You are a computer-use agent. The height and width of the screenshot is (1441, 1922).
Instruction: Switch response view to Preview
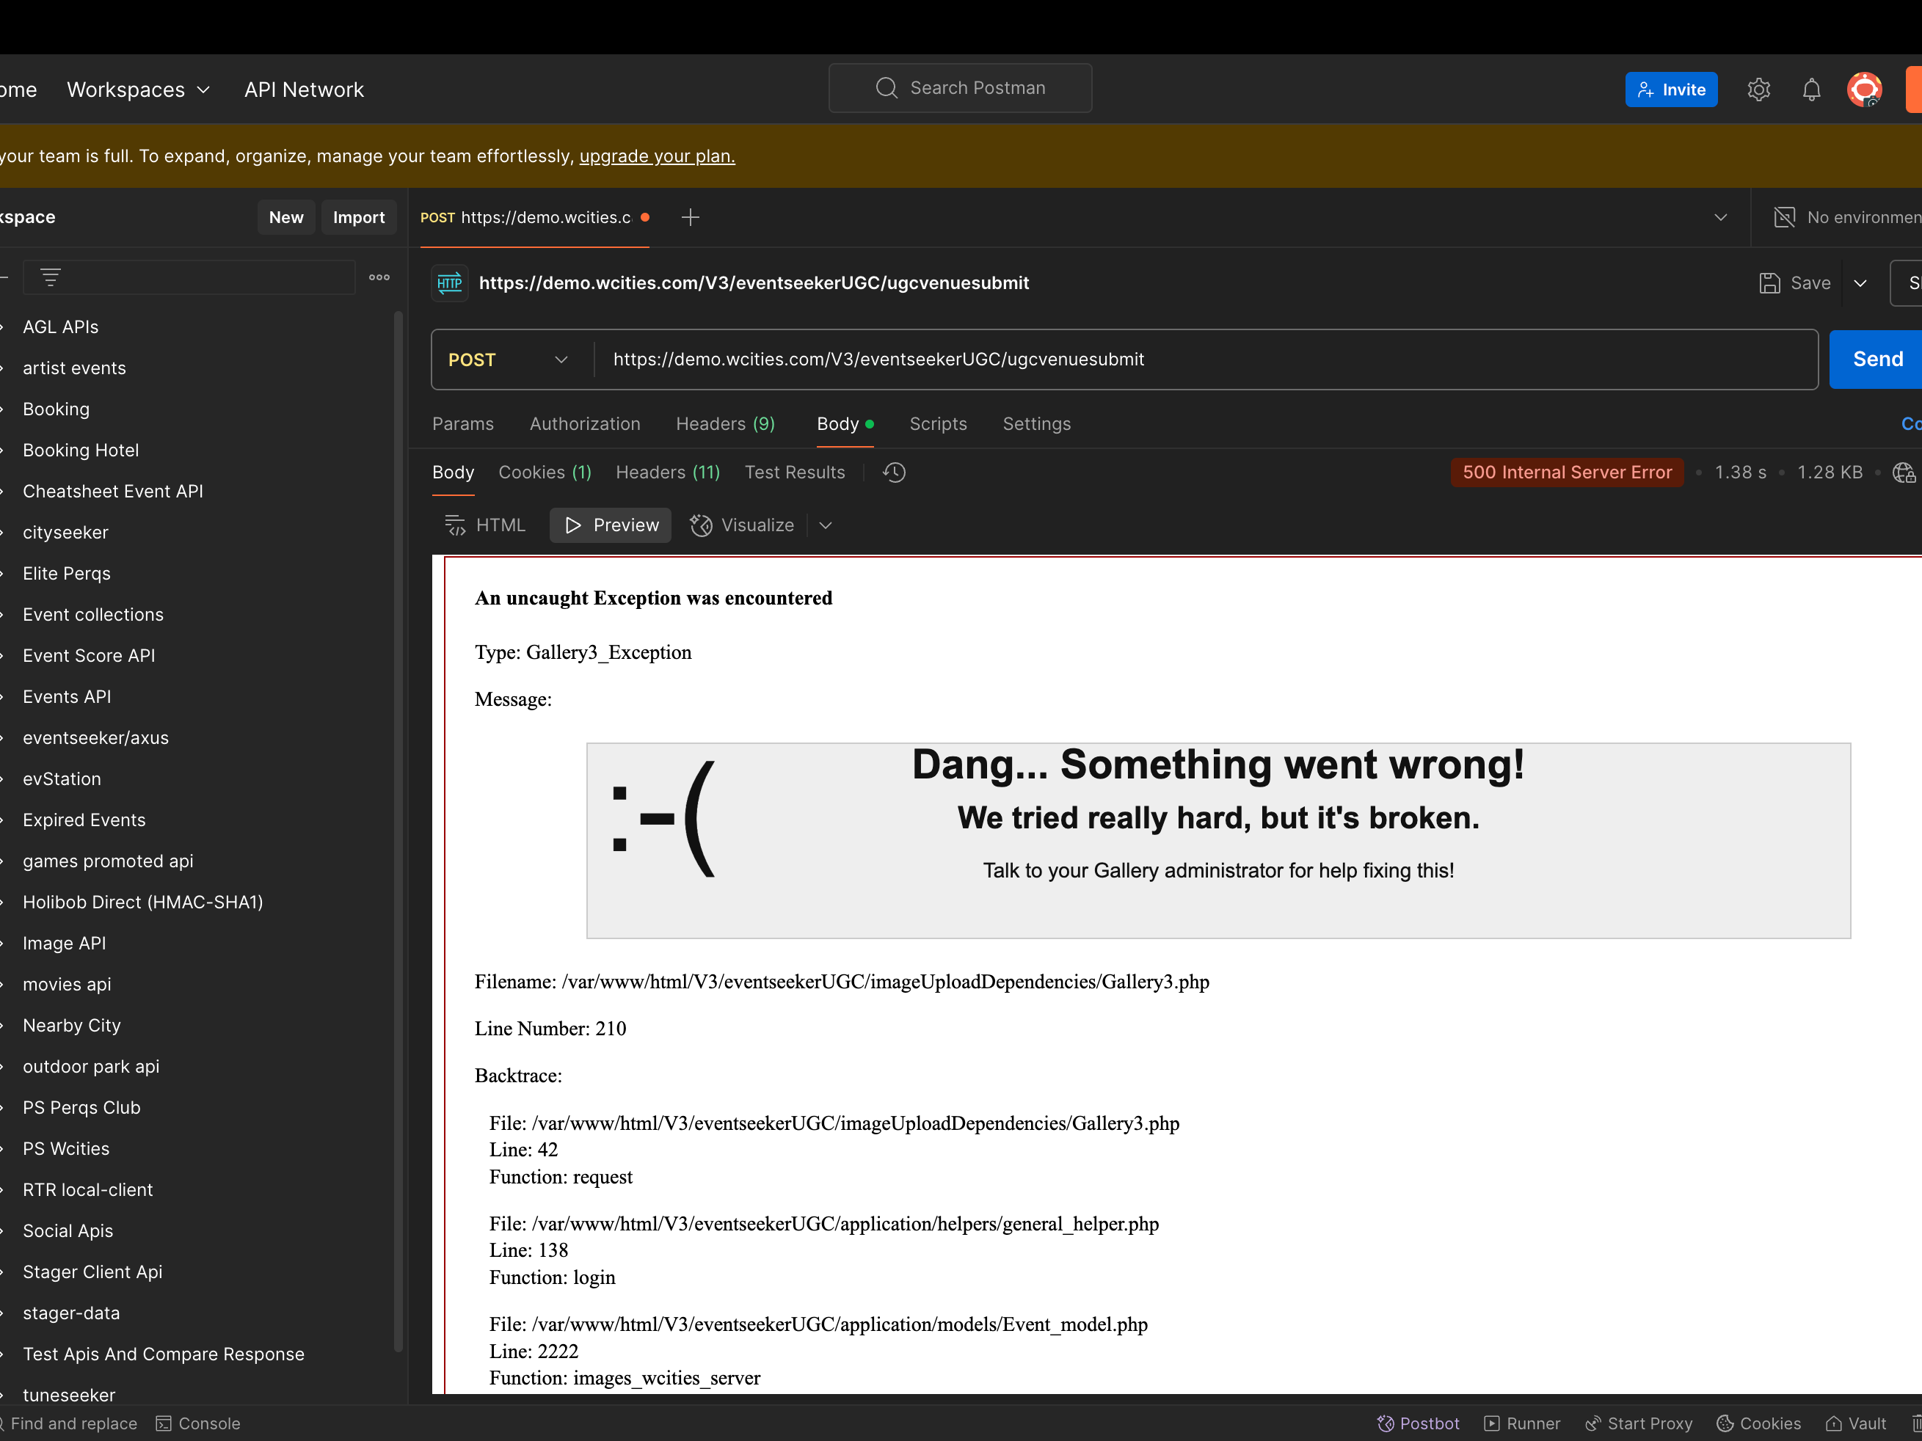tap(611, 525)
